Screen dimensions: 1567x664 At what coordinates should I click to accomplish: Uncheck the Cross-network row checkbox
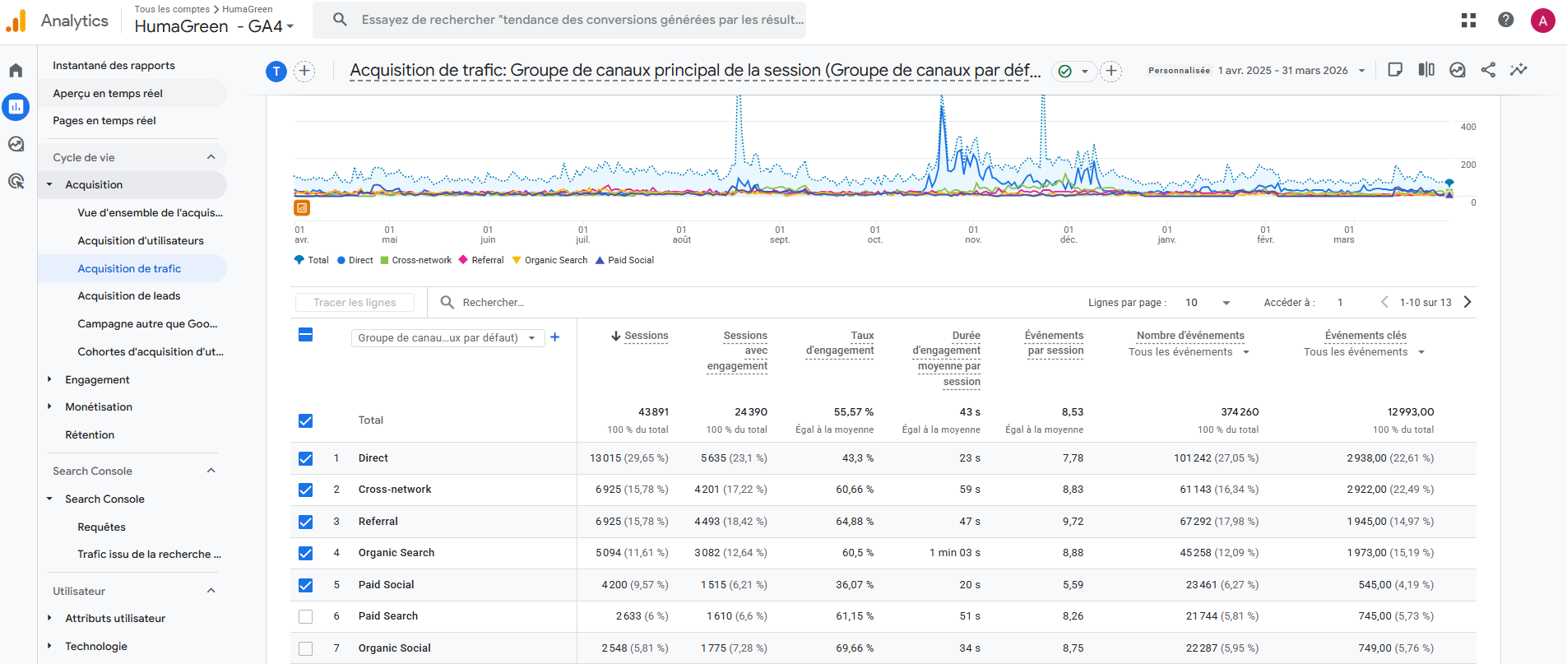click(x=305, y=490)
